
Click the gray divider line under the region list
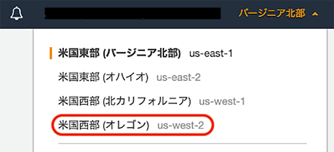click(x=182, y=143)
